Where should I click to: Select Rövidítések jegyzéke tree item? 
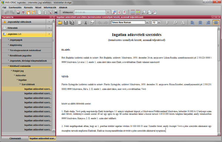(27, 55)
